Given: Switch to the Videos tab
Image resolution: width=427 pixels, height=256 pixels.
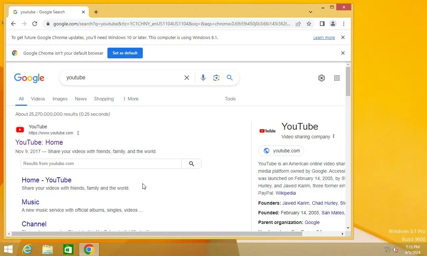Looking at the screenshot, I should tap(38, 99).
